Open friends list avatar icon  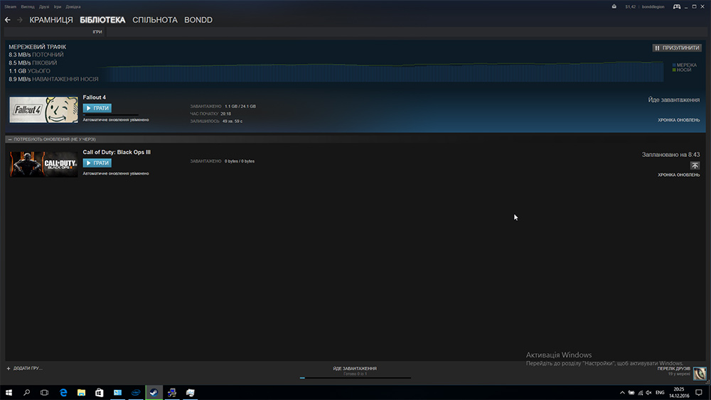[700, 373]
